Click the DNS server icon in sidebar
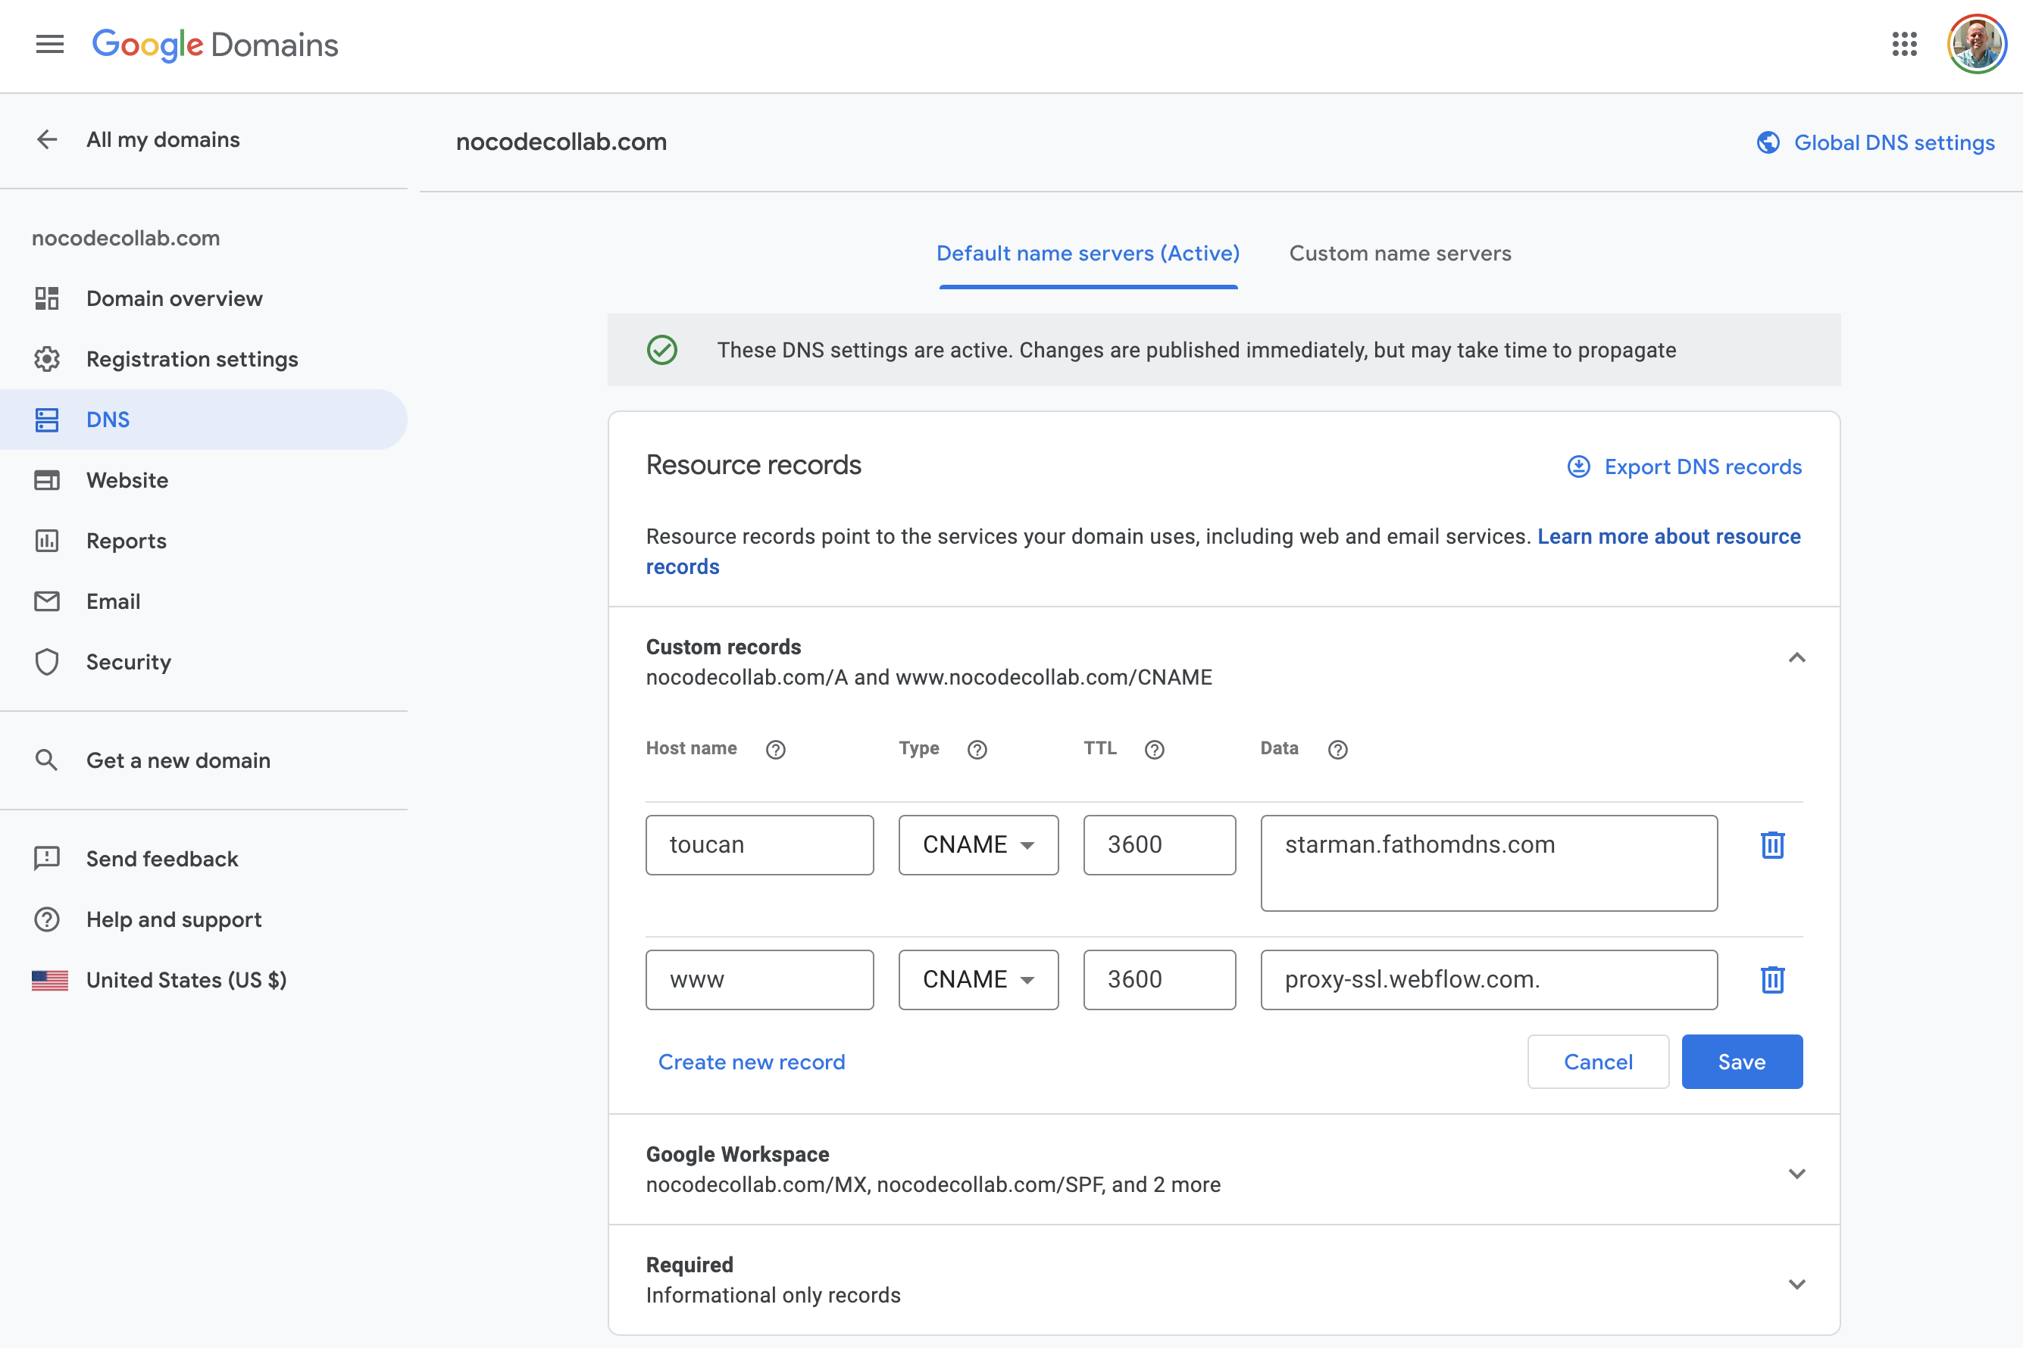This screenshot has height=1348, width=2023. pyautogui.click(x=46, y=420)
